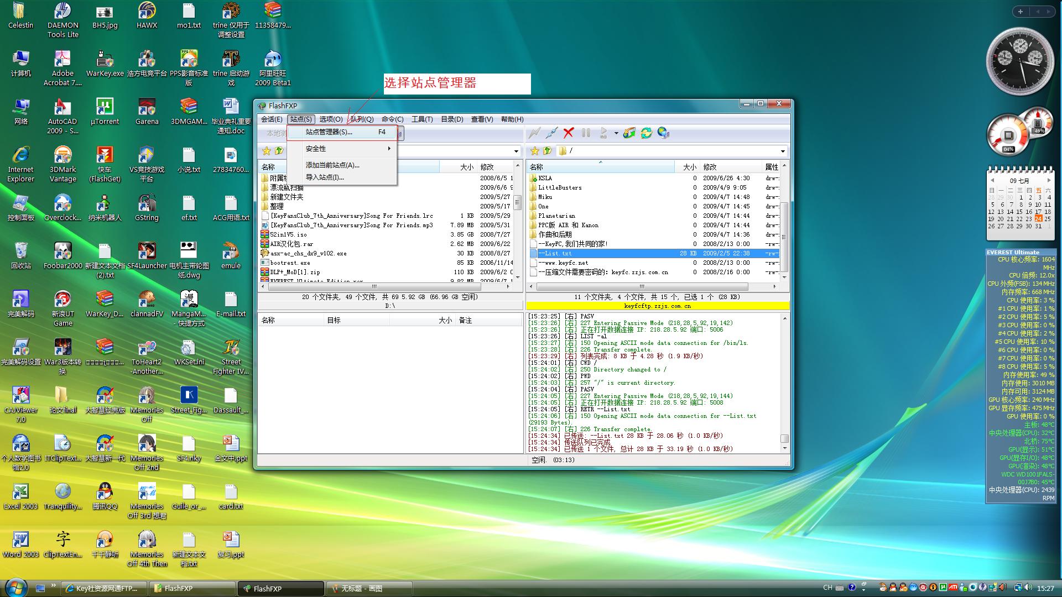
Task: Open the Foobar2000 desktop icon
Action: [x=63, y=256]
